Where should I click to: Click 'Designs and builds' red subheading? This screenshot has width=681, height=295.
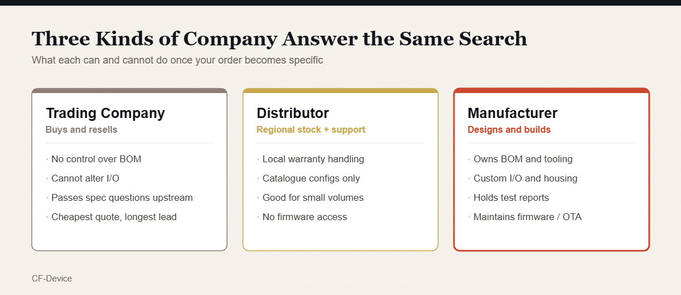click(x=509, y=129)
